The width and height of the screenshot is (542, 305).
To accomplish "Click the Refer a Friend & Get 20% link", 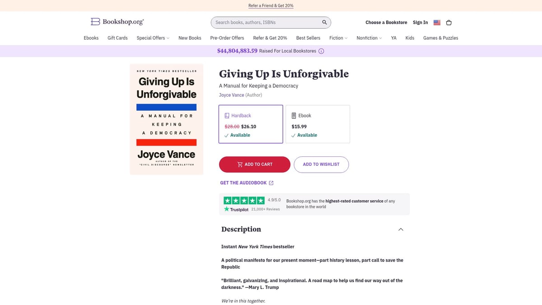I will (x=271, y=5).
